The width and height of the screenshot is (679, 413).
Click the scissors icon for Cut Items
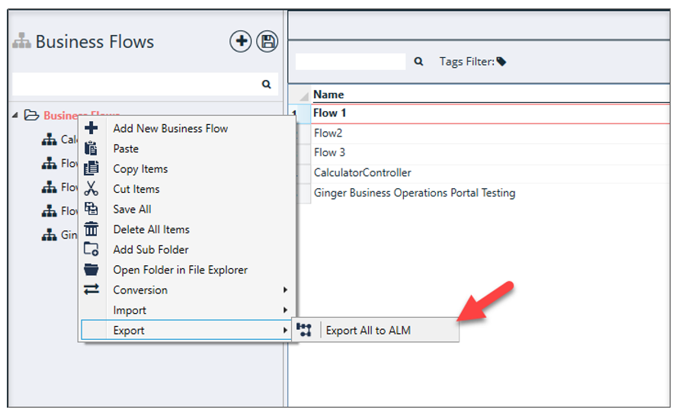91,189
